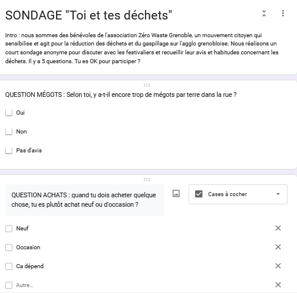The height and width of the screenshot is (293, 297).
Task: Open the Cases à cocher question type dropdown
Action: 238,194
